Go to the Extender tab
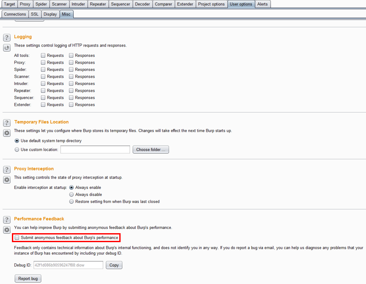Image resolution: width=366 pixels, height=284 pixels. coord(185,4)
